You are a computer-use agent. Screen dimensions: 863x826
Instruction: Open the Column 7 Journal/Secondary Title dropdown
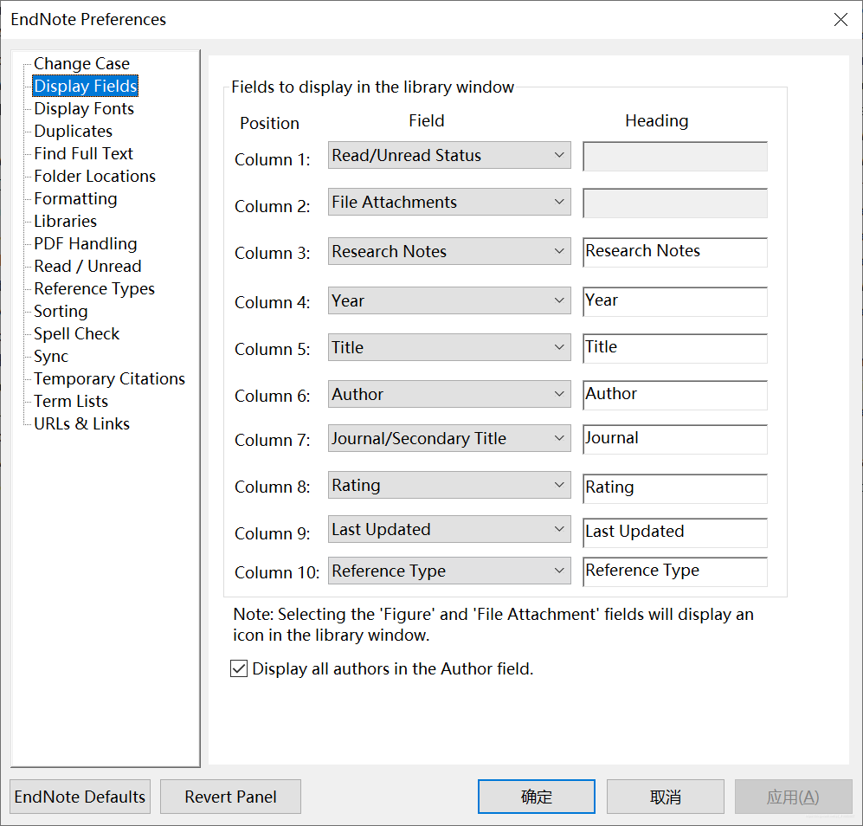449,439
